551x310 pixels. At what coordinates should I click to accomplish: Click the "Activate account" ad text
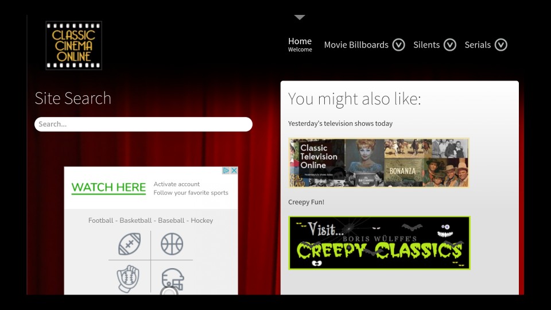(176, 184)
